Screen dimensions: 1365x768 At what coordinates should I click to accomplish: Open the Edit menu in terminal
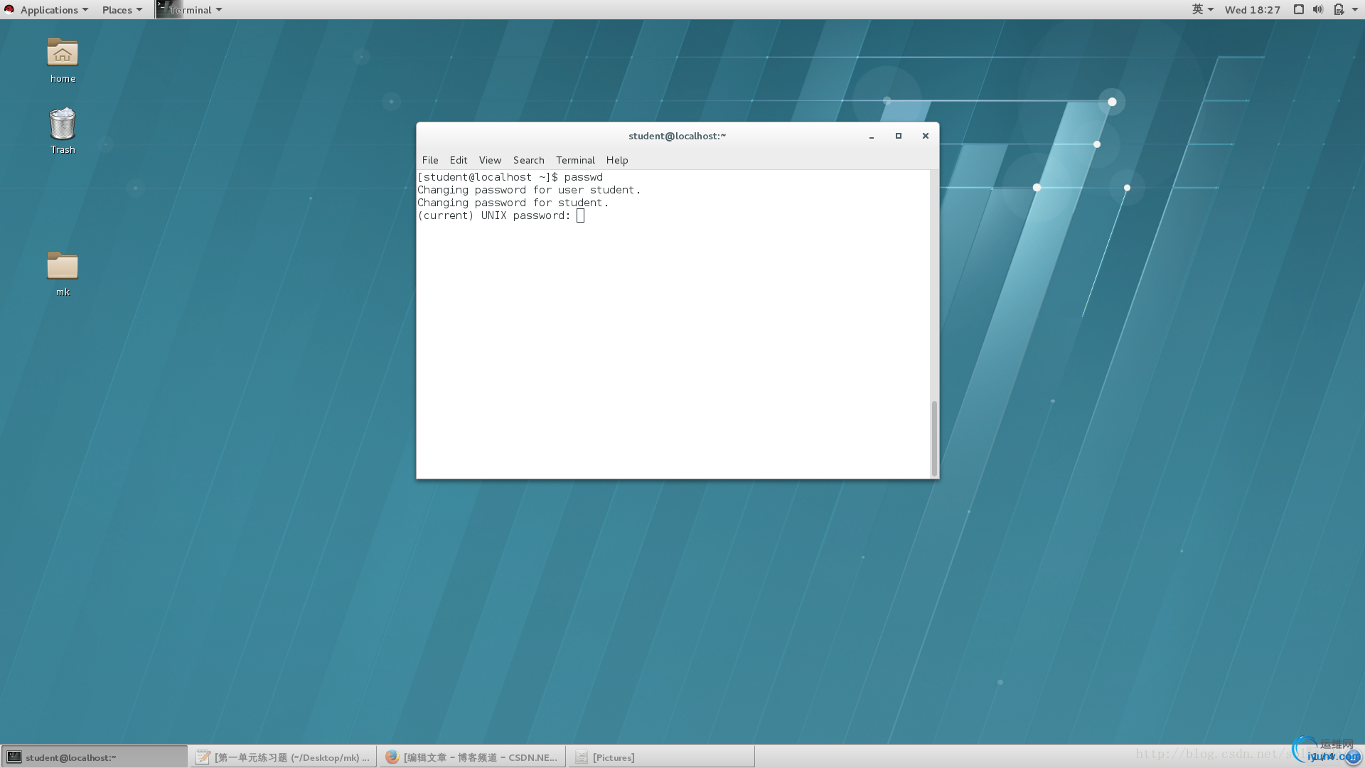459,160
